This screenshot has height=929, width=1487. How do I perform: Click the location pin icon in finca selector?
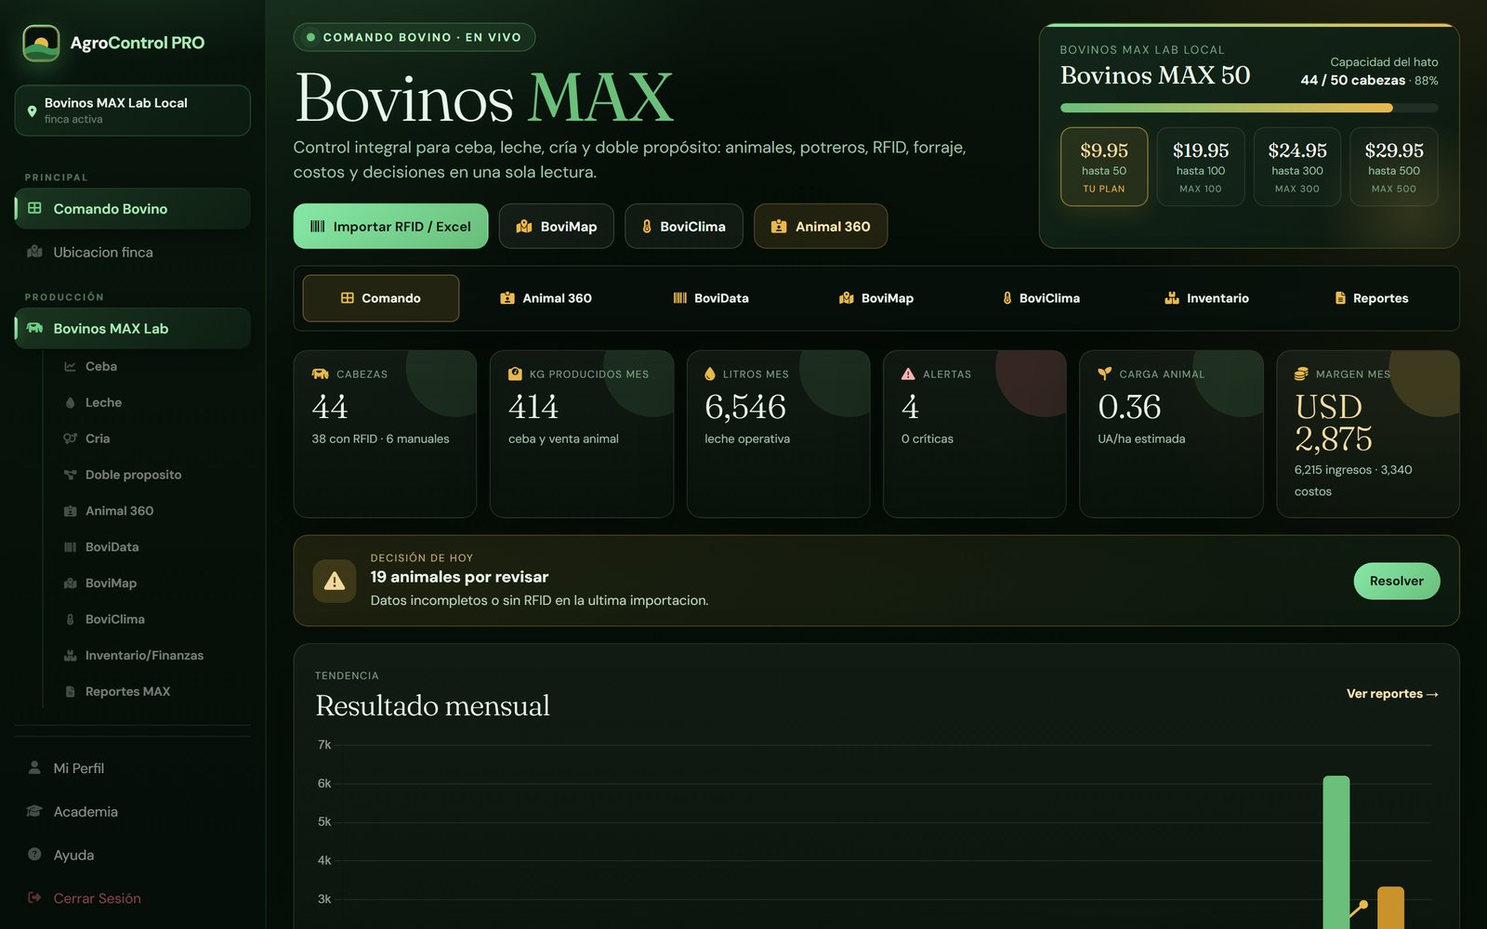click(33, 111)
